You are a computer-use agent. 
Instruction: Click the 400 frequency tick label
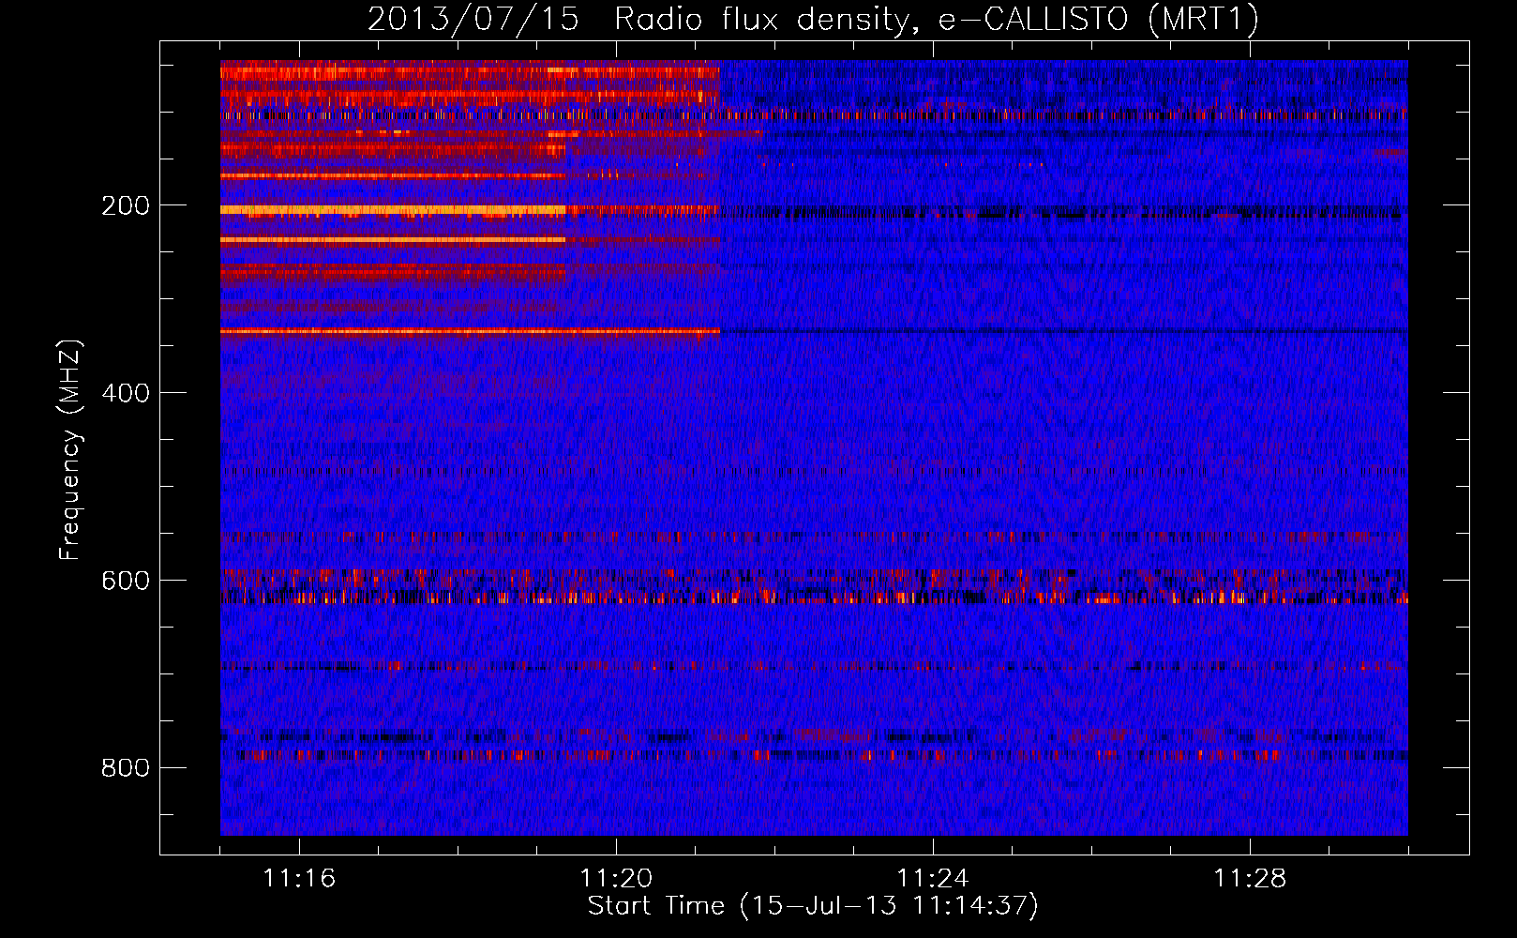[x=126, y=393]
